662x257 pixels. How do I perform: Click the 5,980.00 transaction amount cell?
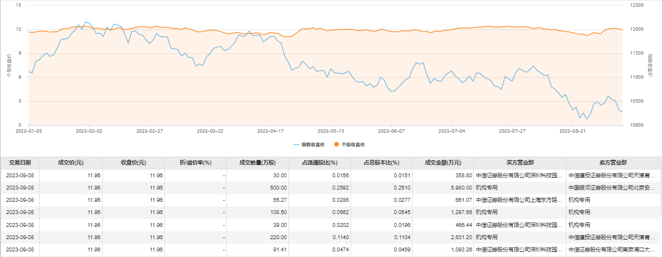tap(443, 188)
